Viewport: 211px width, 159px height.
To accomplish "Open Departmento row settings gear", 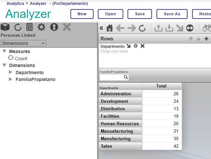I will click(136, 46).
